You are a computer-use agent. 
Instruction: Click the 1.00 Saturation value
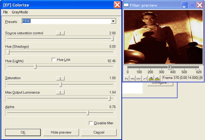(x=112, y=78)
